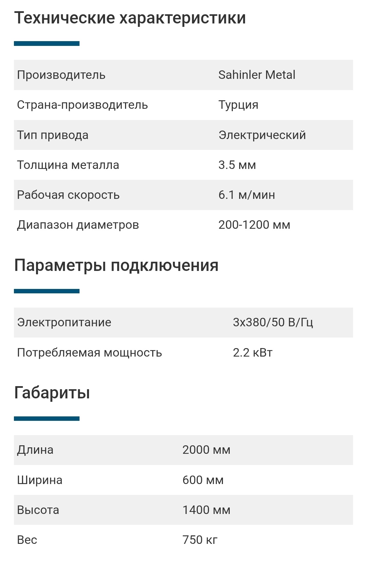This screenshot has height=568, width=367.
Task: Click the "3х380/50 В/Гц" power supply value
Action: coord(273,322)
